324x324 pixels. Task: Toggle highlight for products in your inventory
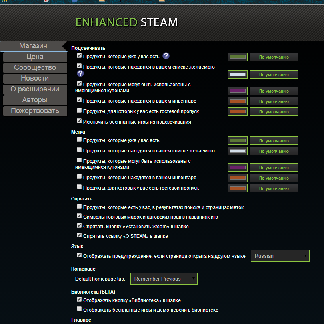79,100
